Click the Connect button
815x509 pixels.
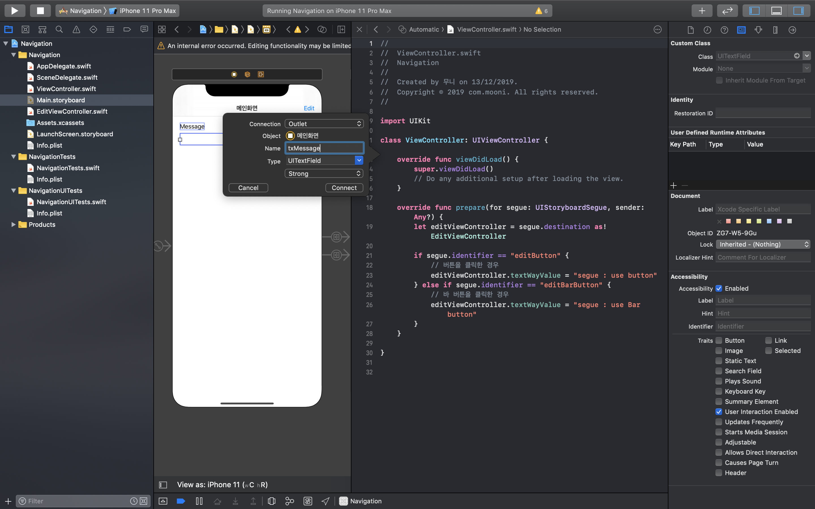pyautogui.click(x=344, y=188)
